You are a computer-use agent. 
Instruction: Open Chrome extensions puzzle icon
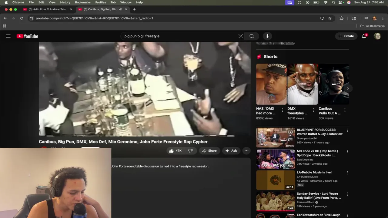tap(341, 18)
